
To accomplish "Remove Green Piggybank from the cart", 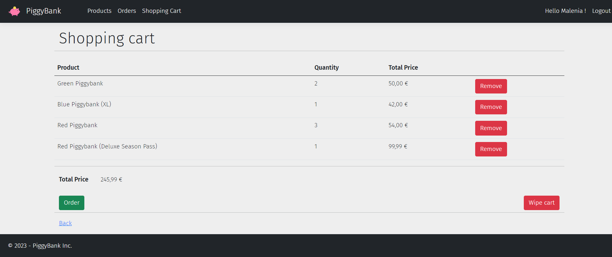I will coord(491,86).
